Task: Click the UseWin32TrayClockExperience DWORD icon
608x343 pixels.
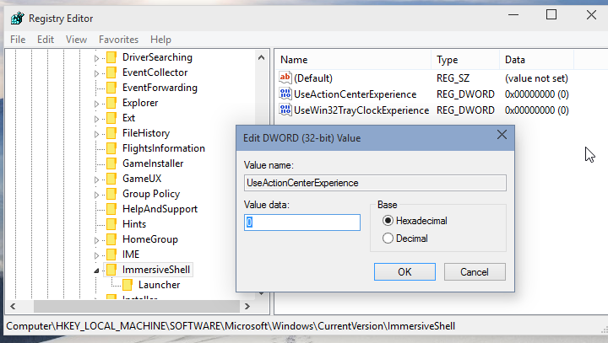Action: click(x=285, y=110)
